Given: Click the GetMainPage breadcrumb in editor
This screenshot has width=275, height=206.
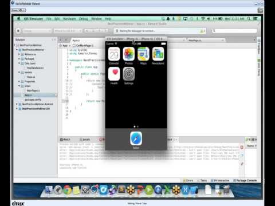Looking at the screenshot, I should (83, 46).
